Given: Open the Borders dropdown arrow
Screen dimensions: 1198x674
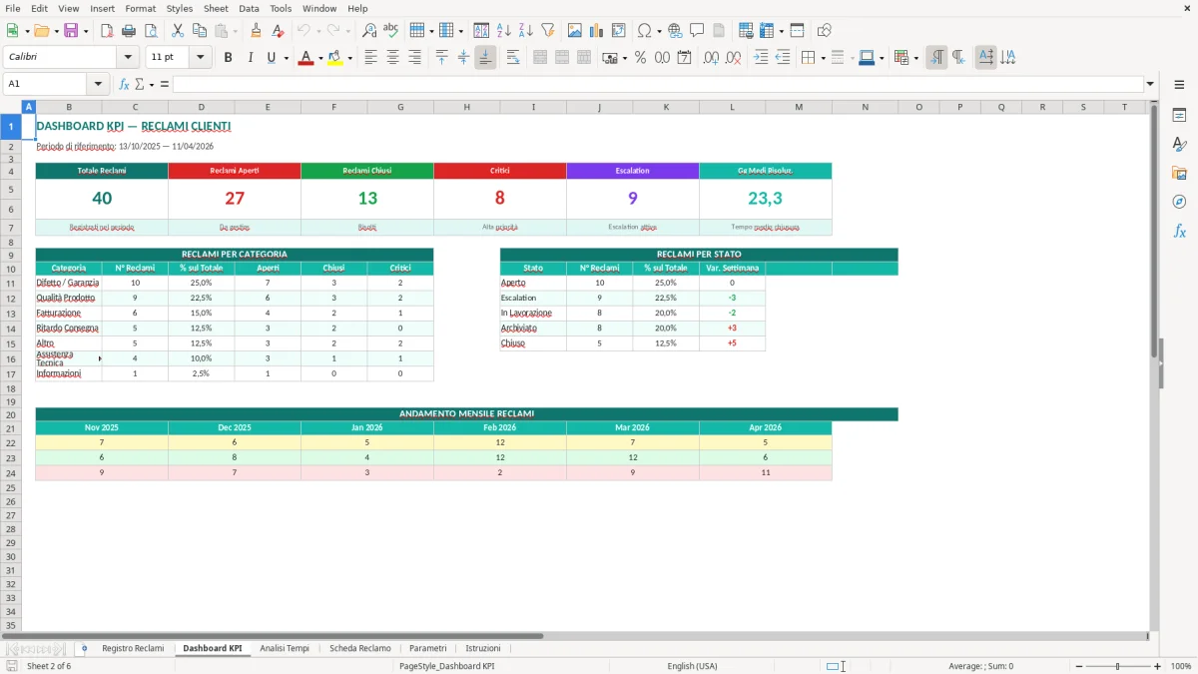Looking at the screenshot, I should tap(823, 58).
